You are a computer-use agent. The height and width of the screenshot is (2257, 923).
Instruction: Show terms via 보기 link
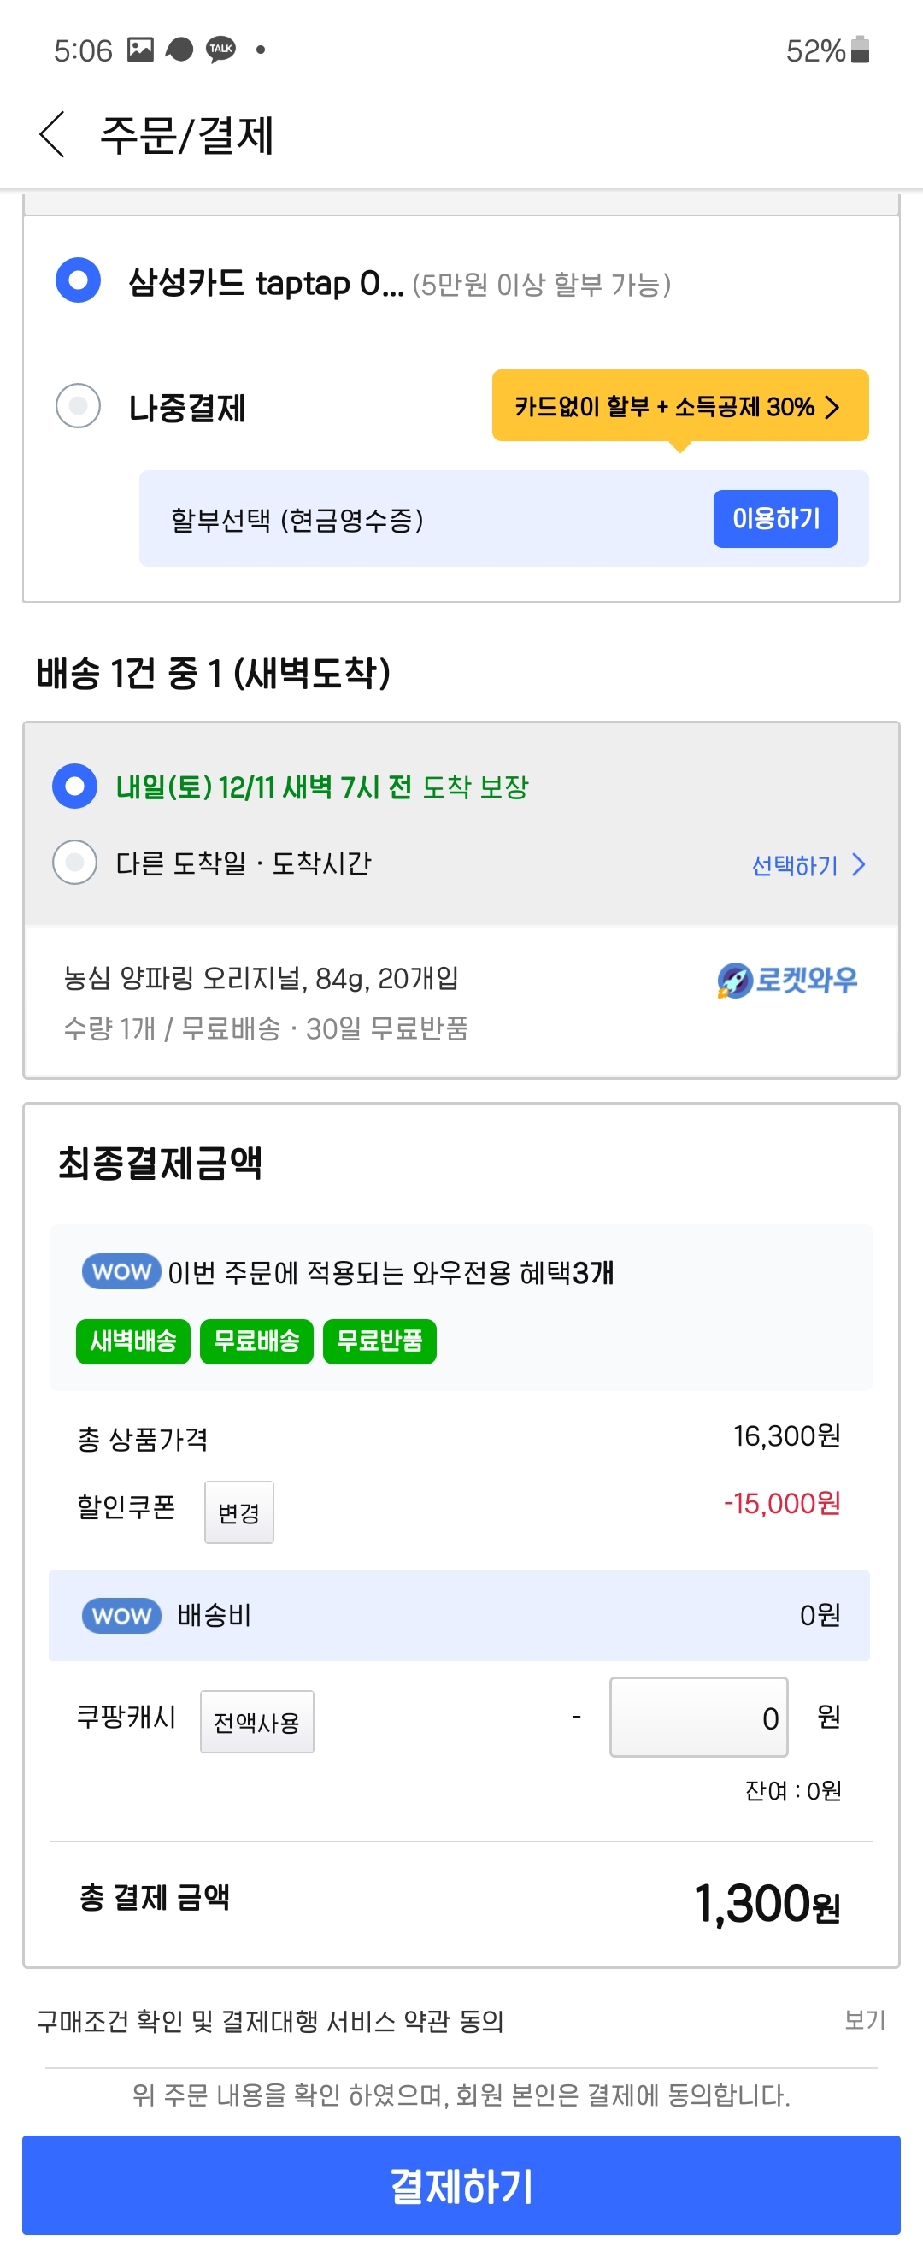pyautogui.click(x=864, y=2019)
